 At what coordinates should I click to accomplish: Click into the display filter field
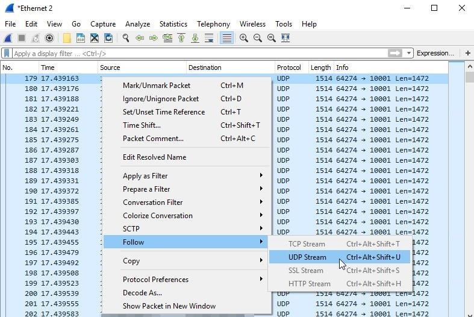point(199,54)
